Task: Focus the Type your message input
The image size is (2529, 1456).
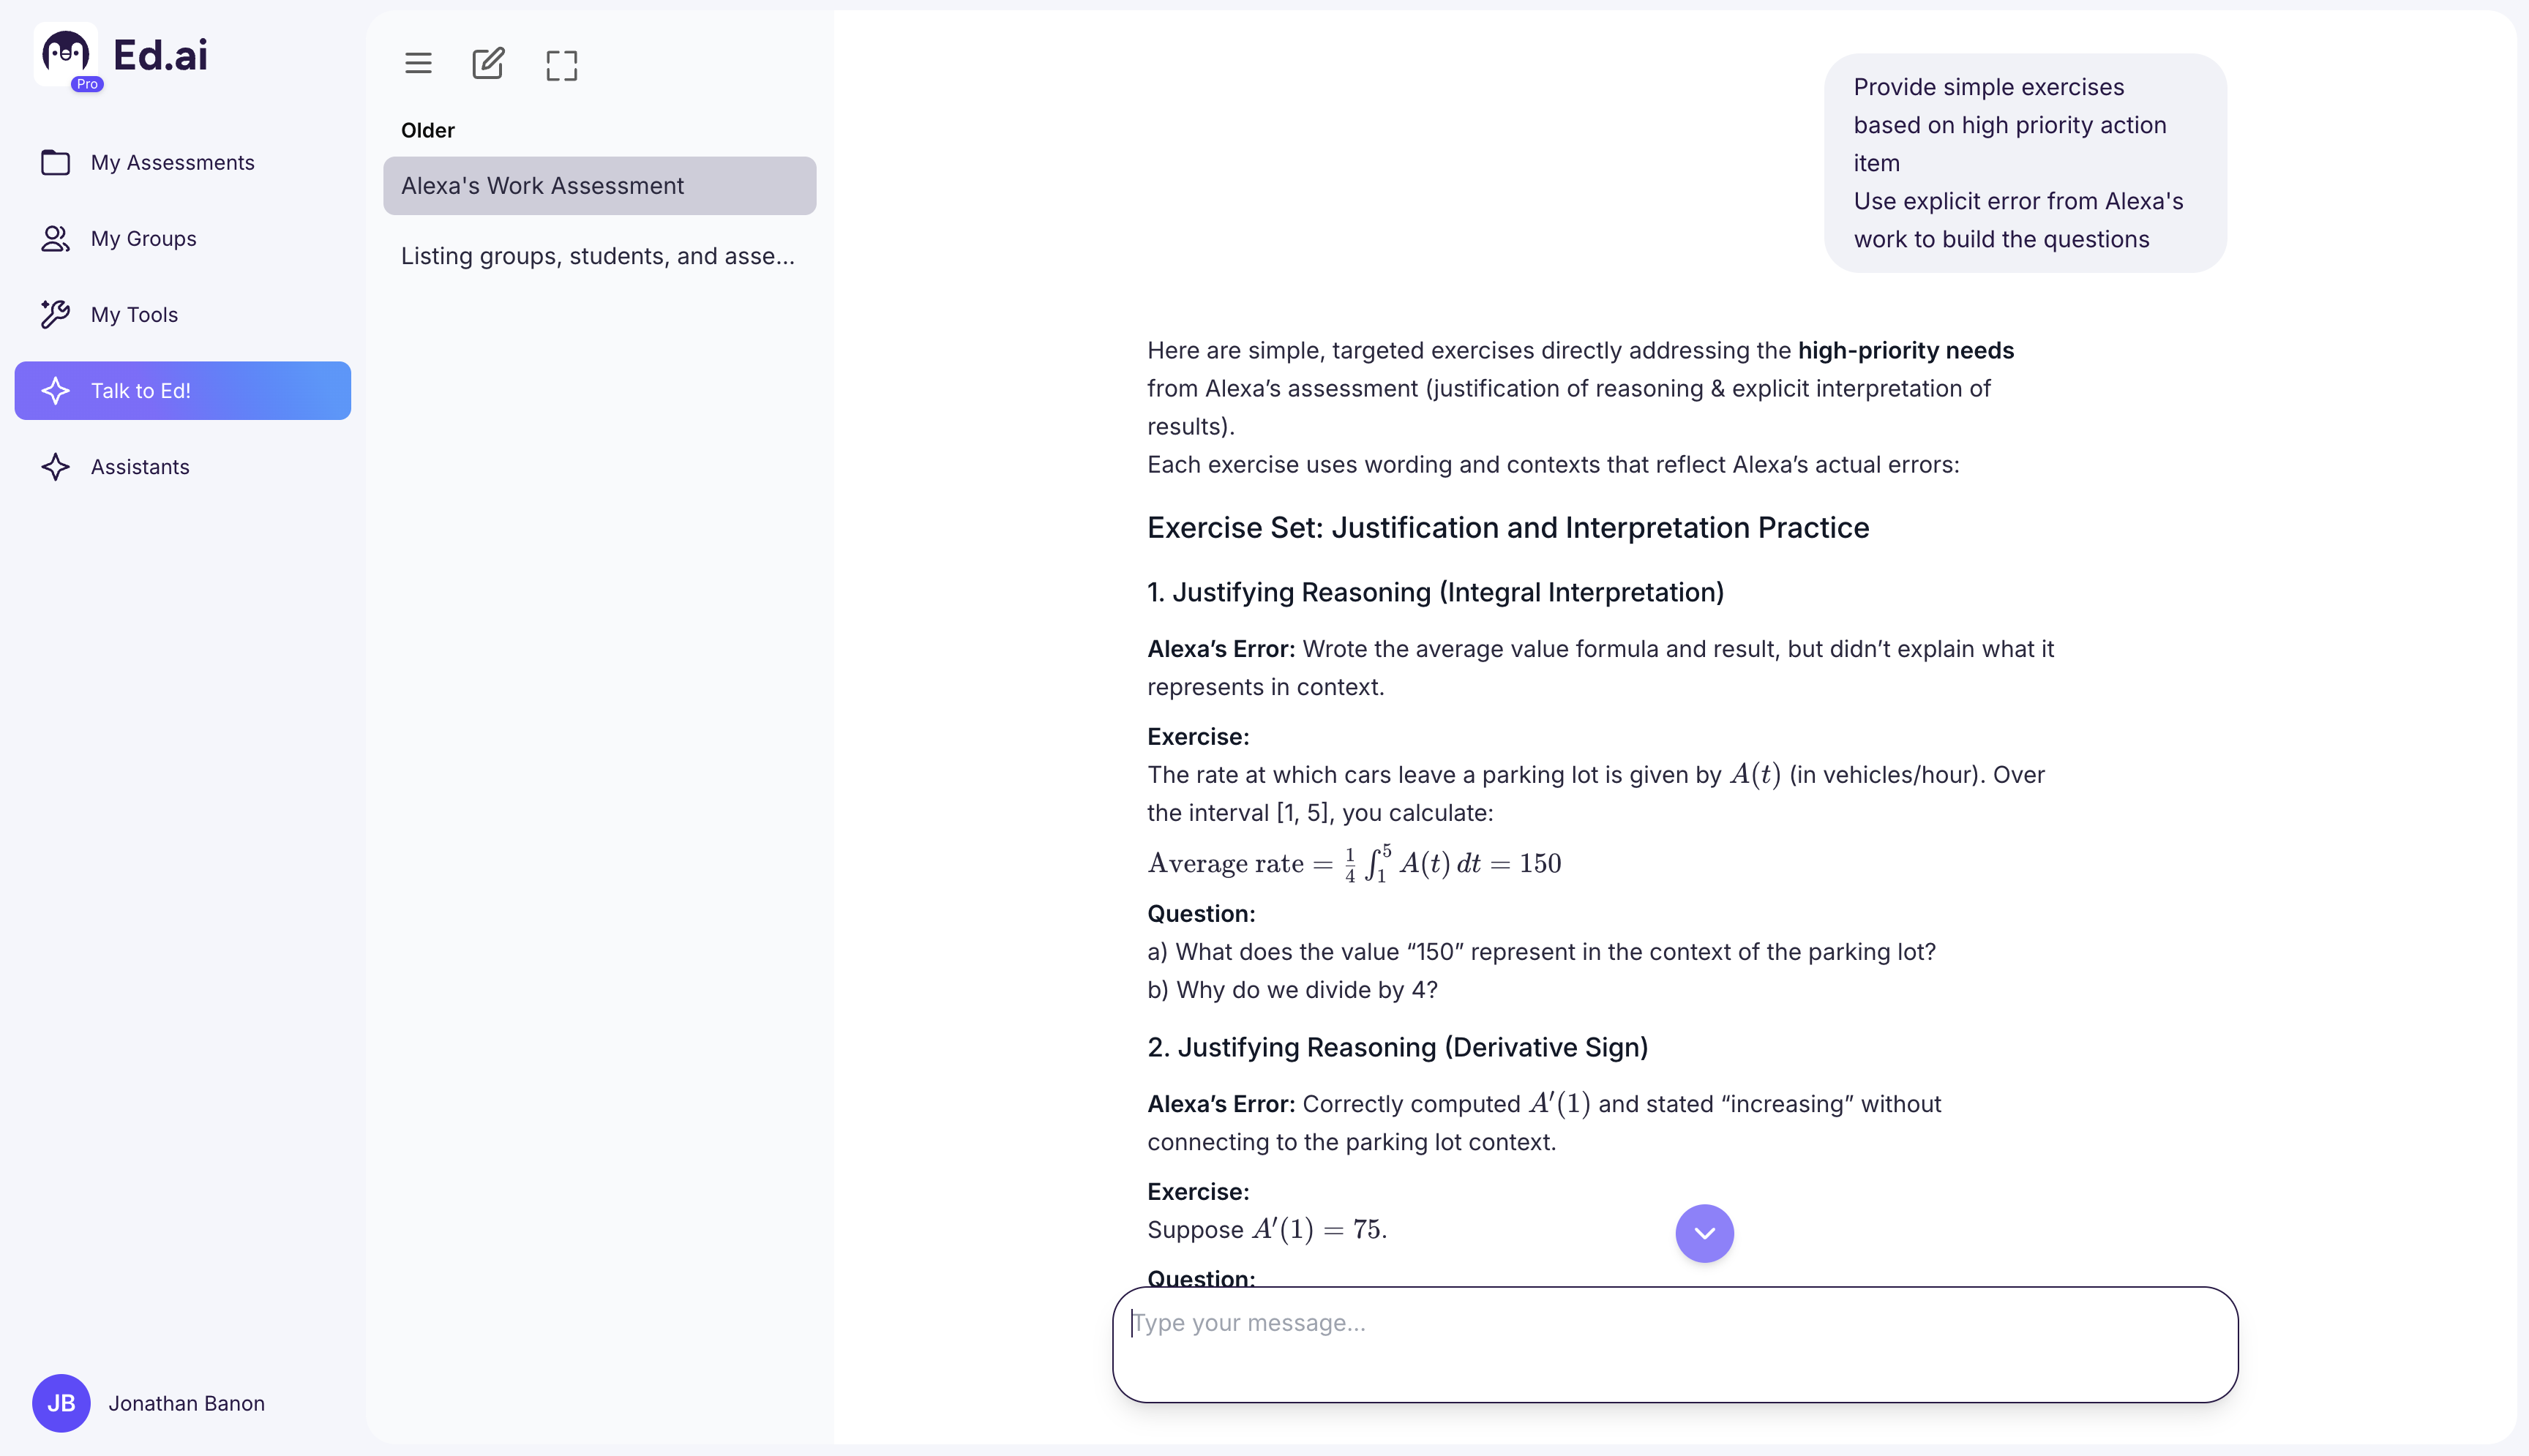Action: [1674, 1343]
